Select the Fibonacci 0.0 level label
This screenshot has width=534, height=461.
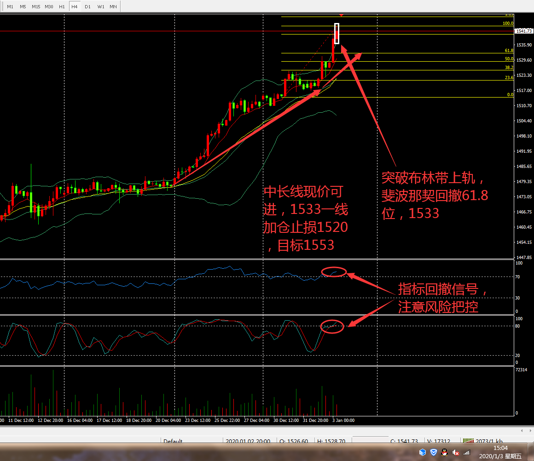pyautogui.click(x=510, y=95)
